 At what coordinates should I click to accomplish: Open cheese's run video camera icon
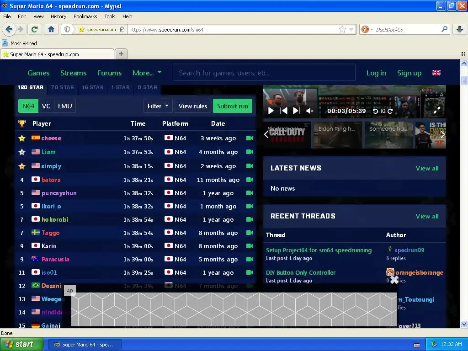click(x=250, y=138)
